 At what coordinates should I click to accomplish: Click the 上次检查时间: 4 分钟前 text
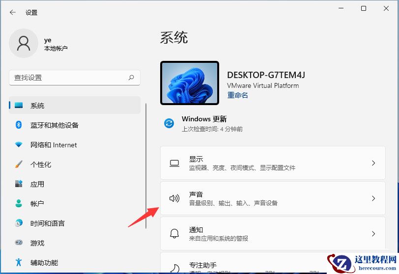click(x=212, y=129)
